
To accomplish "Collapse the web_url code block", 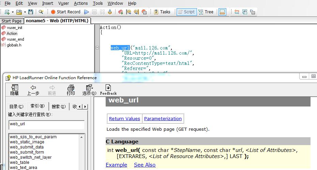I will click(97, 48).
